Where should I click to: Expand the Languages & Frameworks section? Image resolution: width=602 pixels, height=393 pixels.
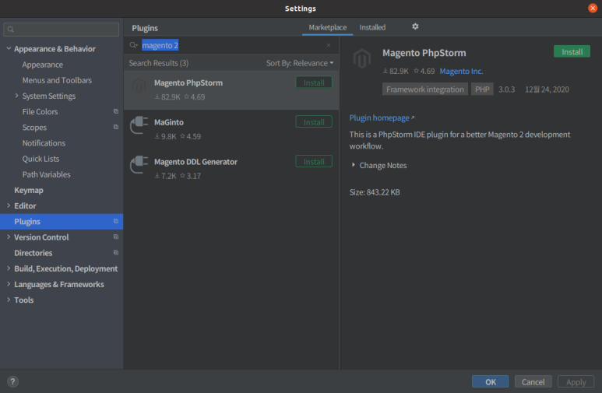(x=9, y=284)
